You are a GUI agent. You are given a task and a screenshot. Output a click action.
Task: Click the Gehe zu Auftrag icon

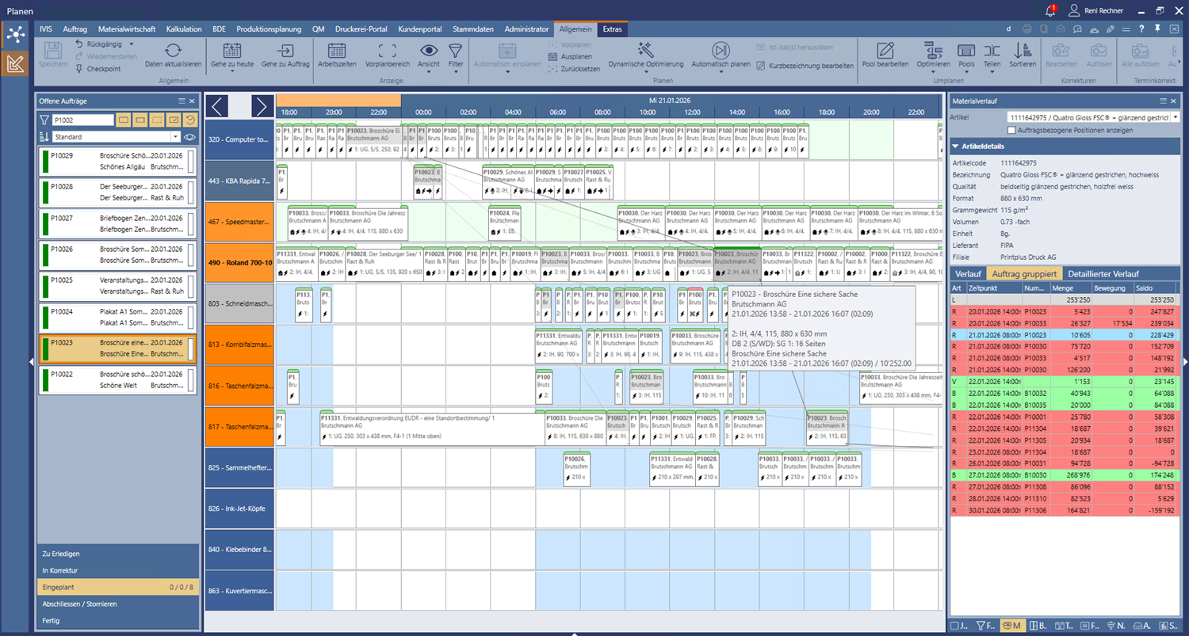coord(285,51)
